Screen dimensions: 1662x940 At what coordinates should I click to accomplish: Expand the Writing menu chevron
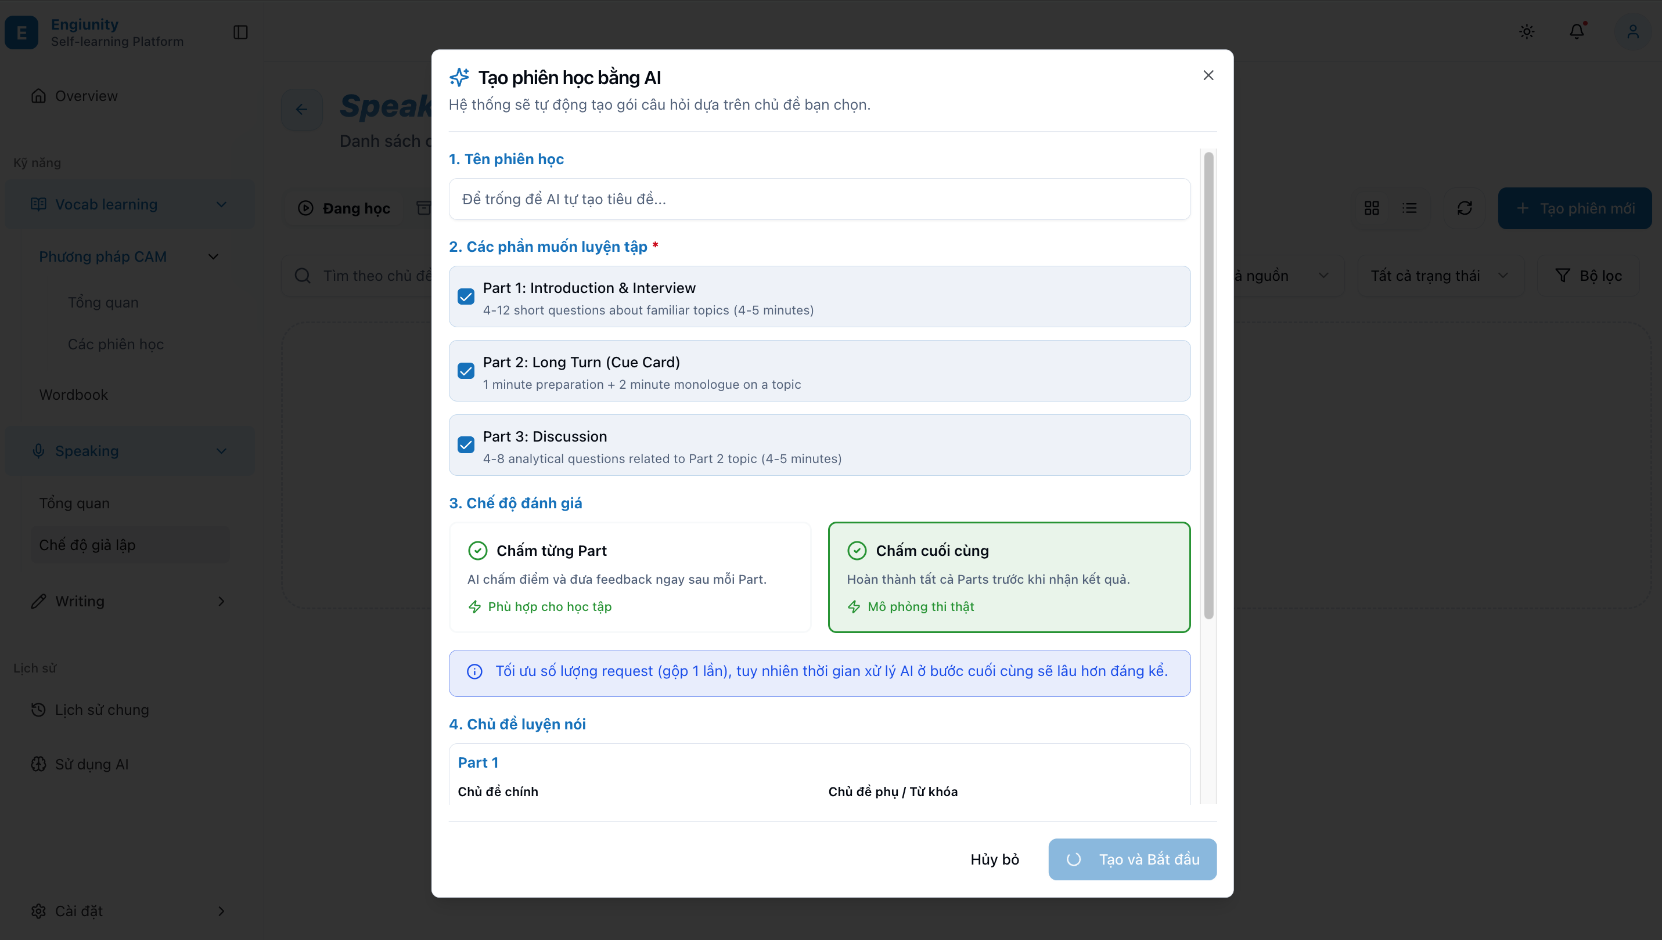click(x=221, y=601)
